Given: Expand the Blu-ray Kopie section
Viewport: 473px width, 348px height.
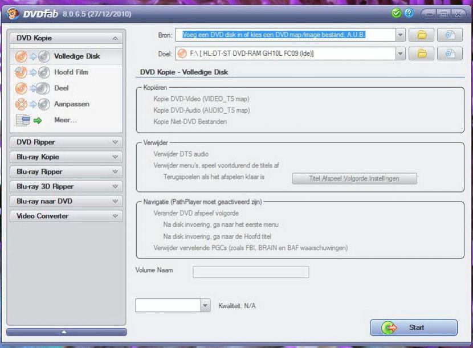Looking at the screenshot, I should 66,157.
